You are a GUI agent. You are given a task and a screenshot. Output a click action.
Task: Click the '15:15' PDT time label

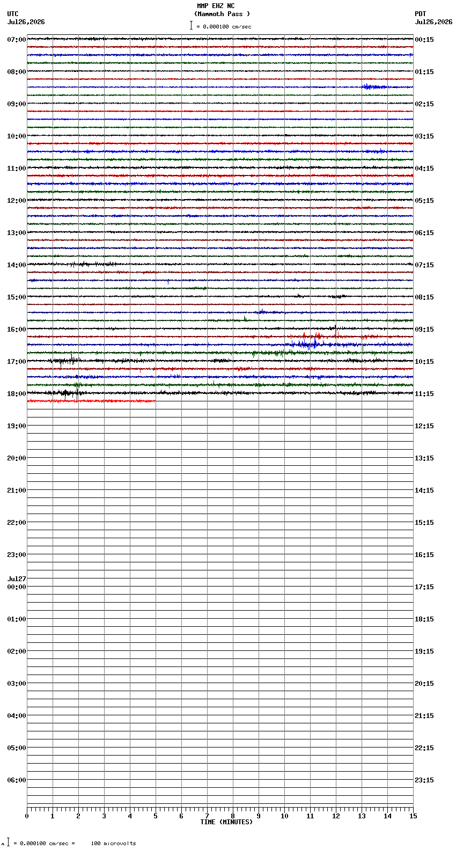424,523
